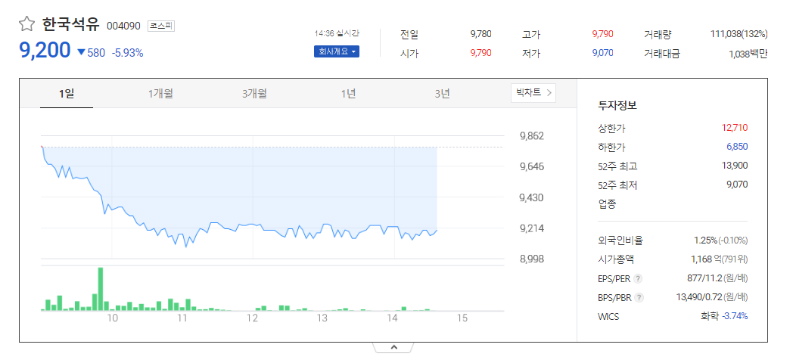Screen dimensions: 793x363
Task: Open the 화학 WICS sector link
Action: (709, 316)
